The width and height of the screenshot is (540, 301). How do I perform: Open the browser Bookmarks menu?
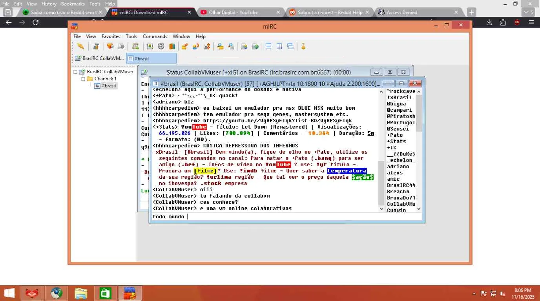tap(73, 4)
